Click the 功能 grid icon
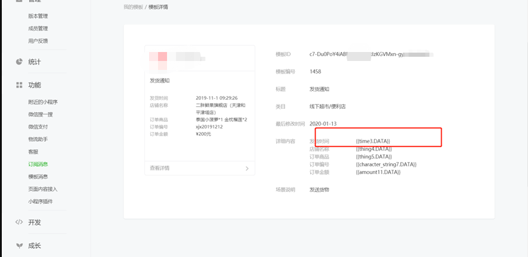Screen dimensions: 528x257 [19, 85]
